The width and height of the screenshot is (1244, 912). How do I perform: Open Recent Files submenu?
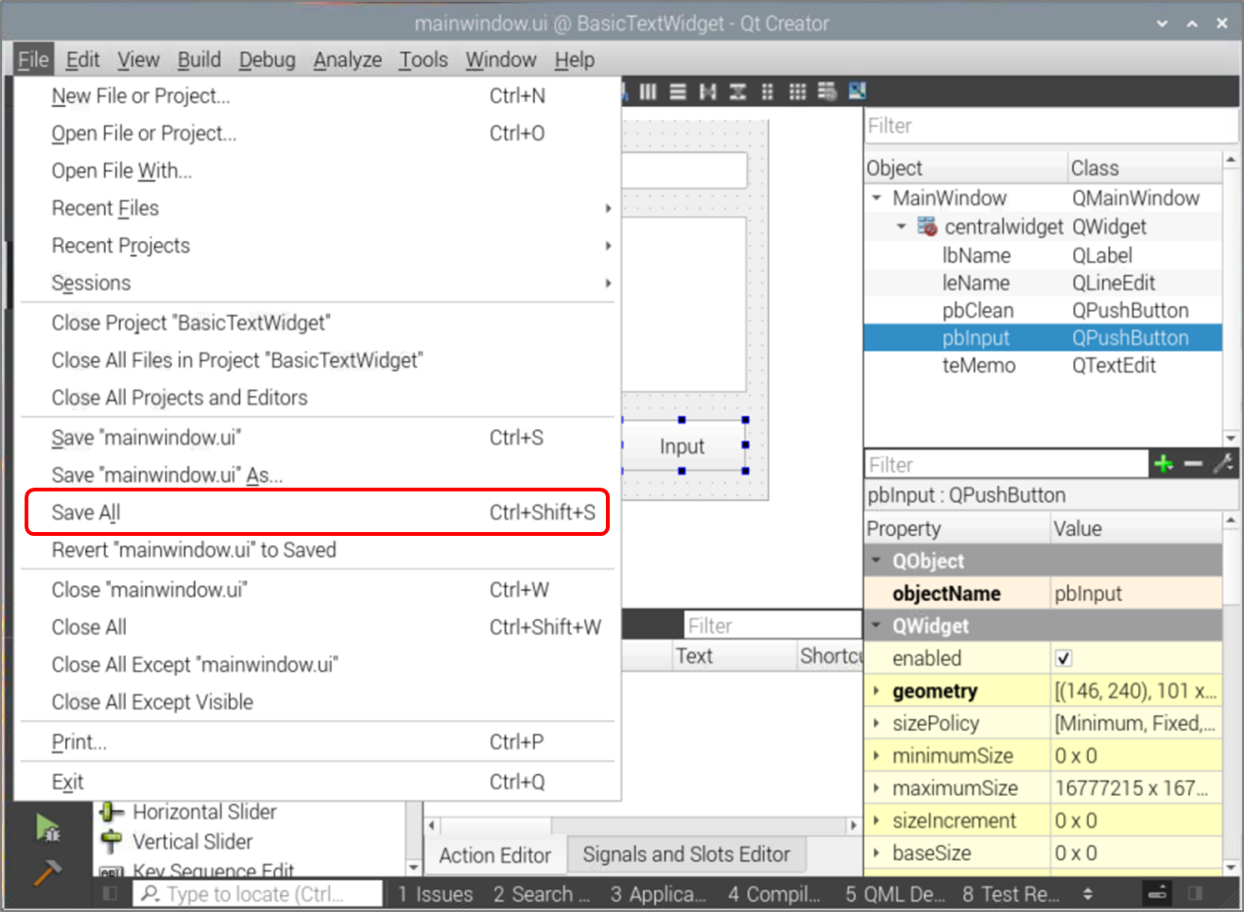coord(318,208)
